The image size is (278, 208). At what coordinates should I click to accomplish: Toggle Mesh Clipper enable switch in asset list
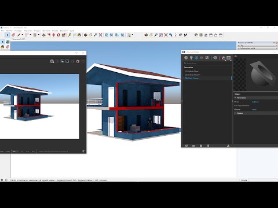click(231, 78)
